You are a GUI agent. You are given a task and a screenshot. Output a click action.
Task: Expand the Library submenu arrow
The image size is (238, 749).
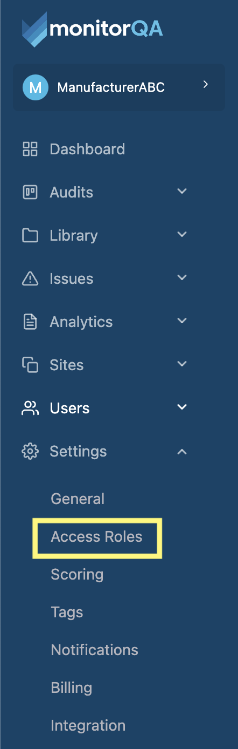coord(182,235)
